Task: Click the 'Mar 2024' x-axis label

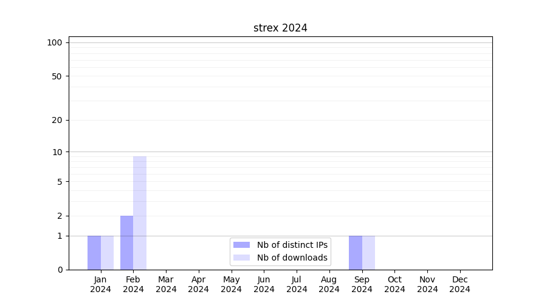Action: [166, 284]
